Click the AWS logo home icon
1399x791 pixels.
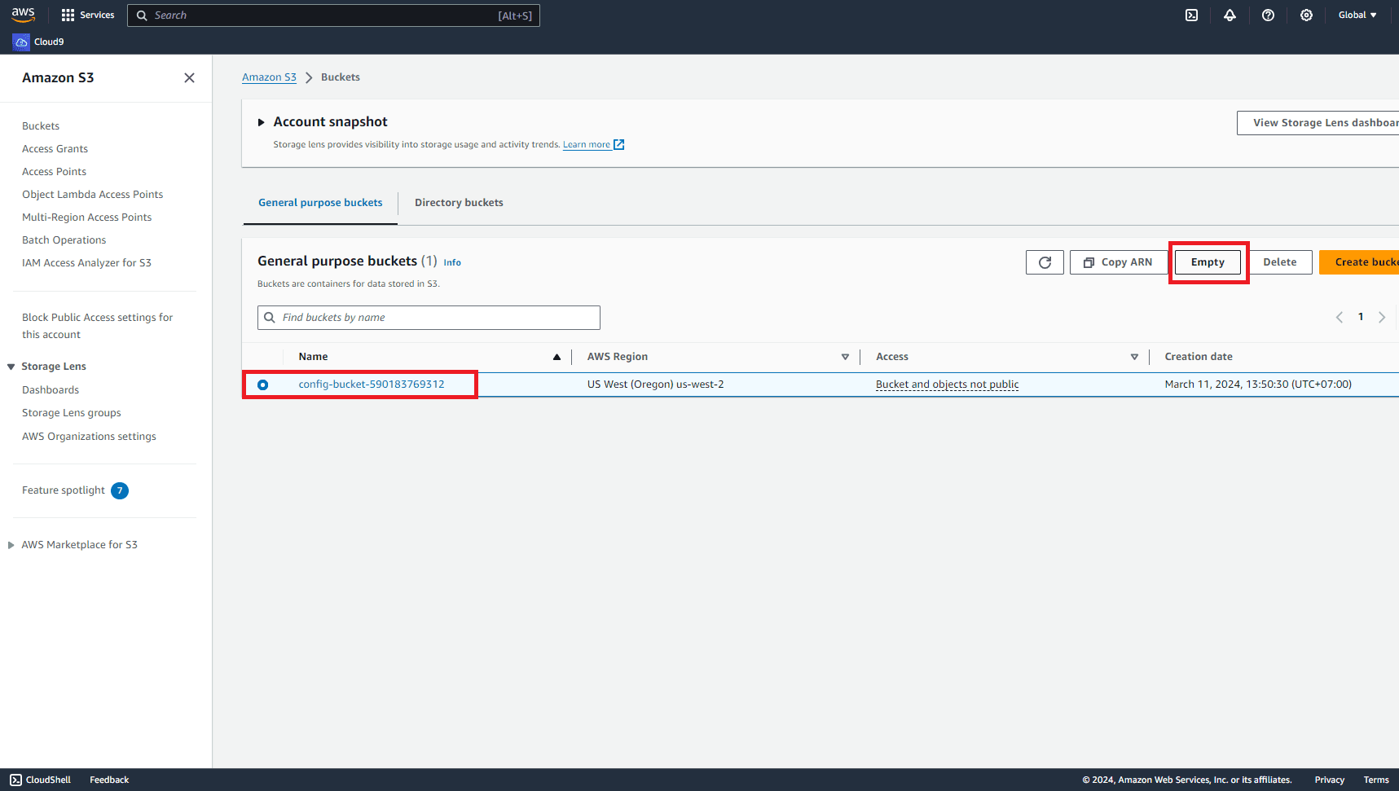click(x=23, y=15)
